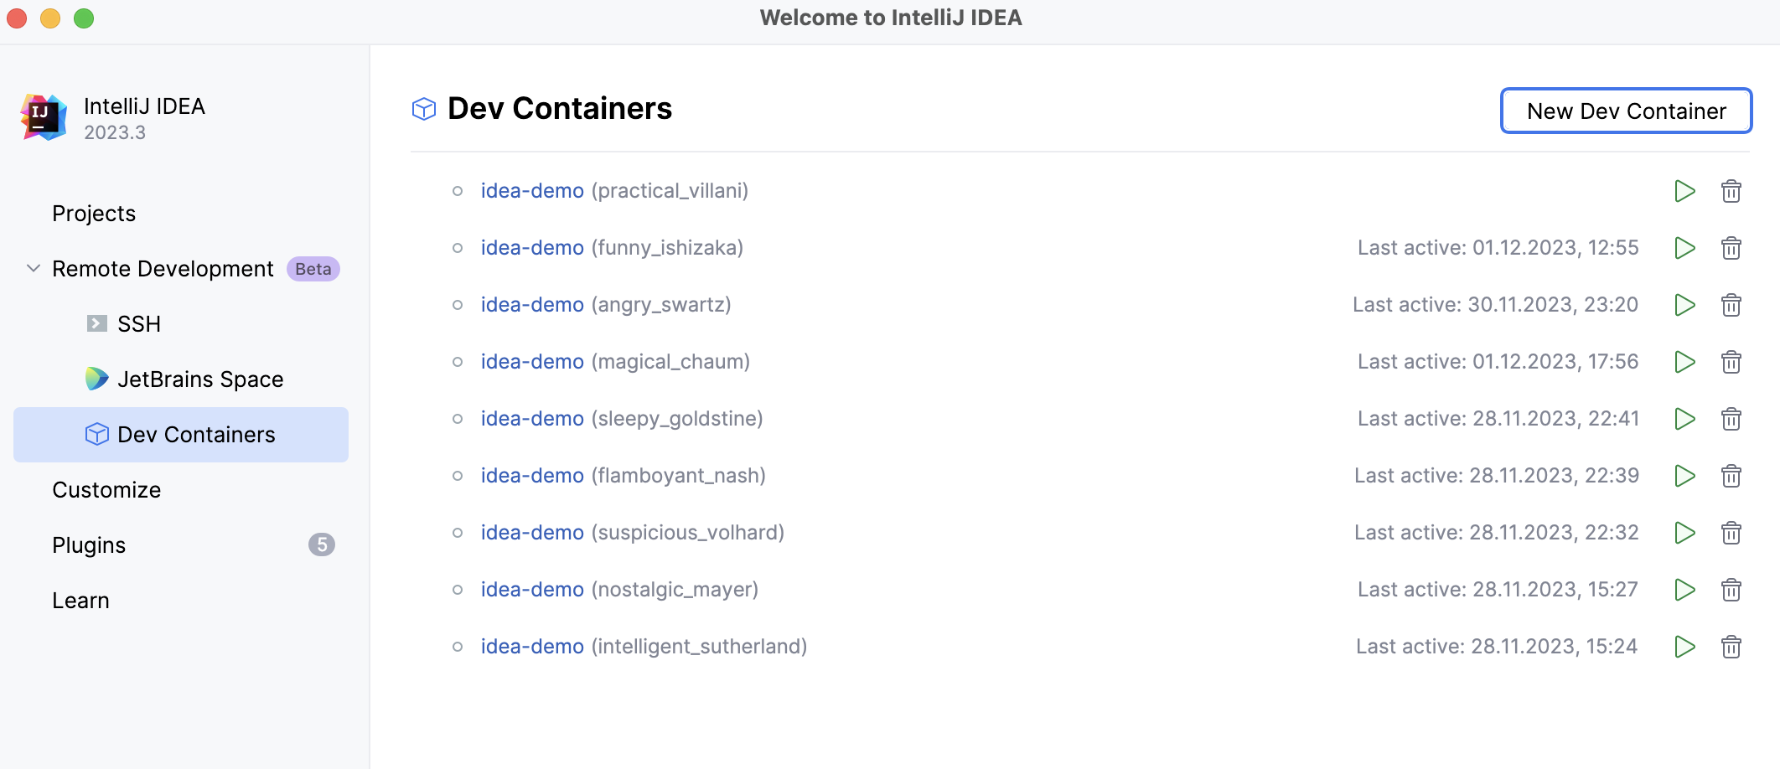Start the practical_villani container
1780x769 pixels.
coord(1684,191)
